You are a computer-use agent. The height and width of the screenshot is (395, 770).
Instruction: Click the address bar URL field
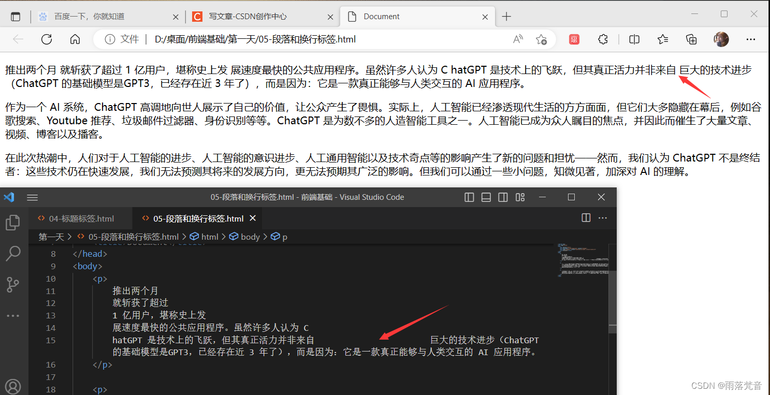(x=324, y=39)
